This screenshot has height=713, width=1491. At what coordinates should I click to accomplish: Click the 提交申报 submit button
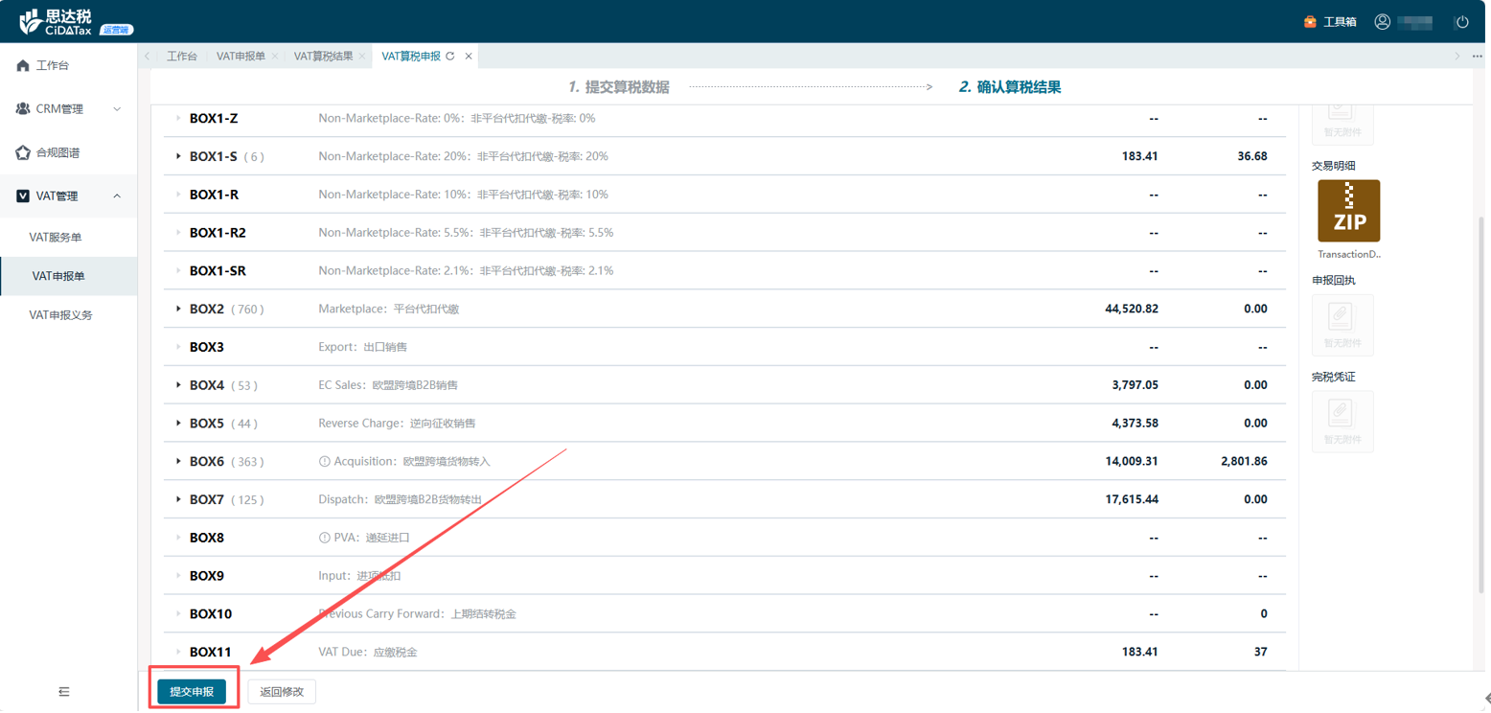tap(192, 692)
